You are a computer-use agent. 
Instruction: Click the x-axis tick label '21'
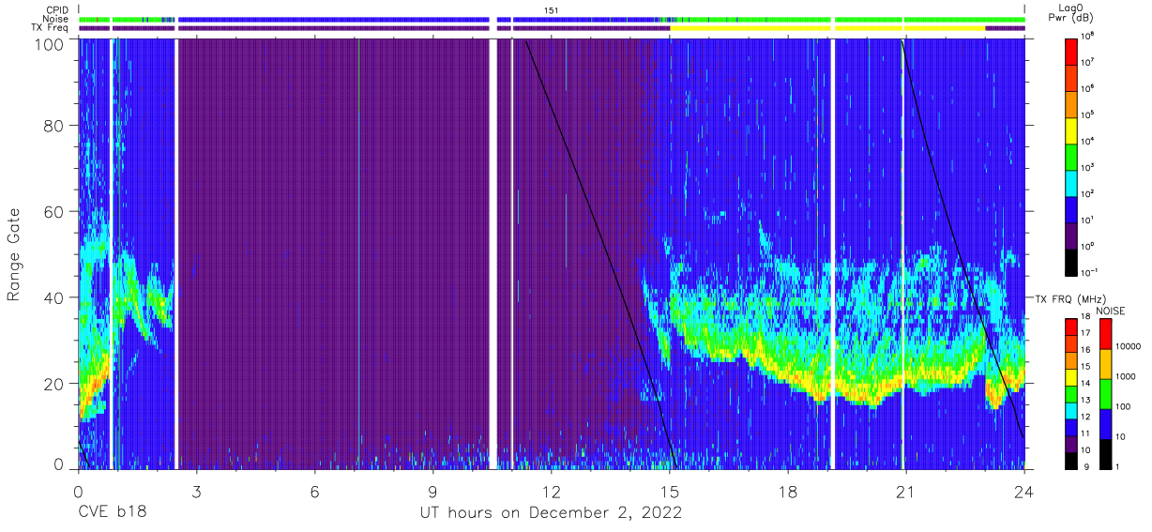pos(905,491)
